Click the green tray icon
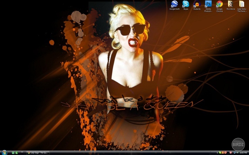Viewport: 249px width, 155px height. [220, 153]
